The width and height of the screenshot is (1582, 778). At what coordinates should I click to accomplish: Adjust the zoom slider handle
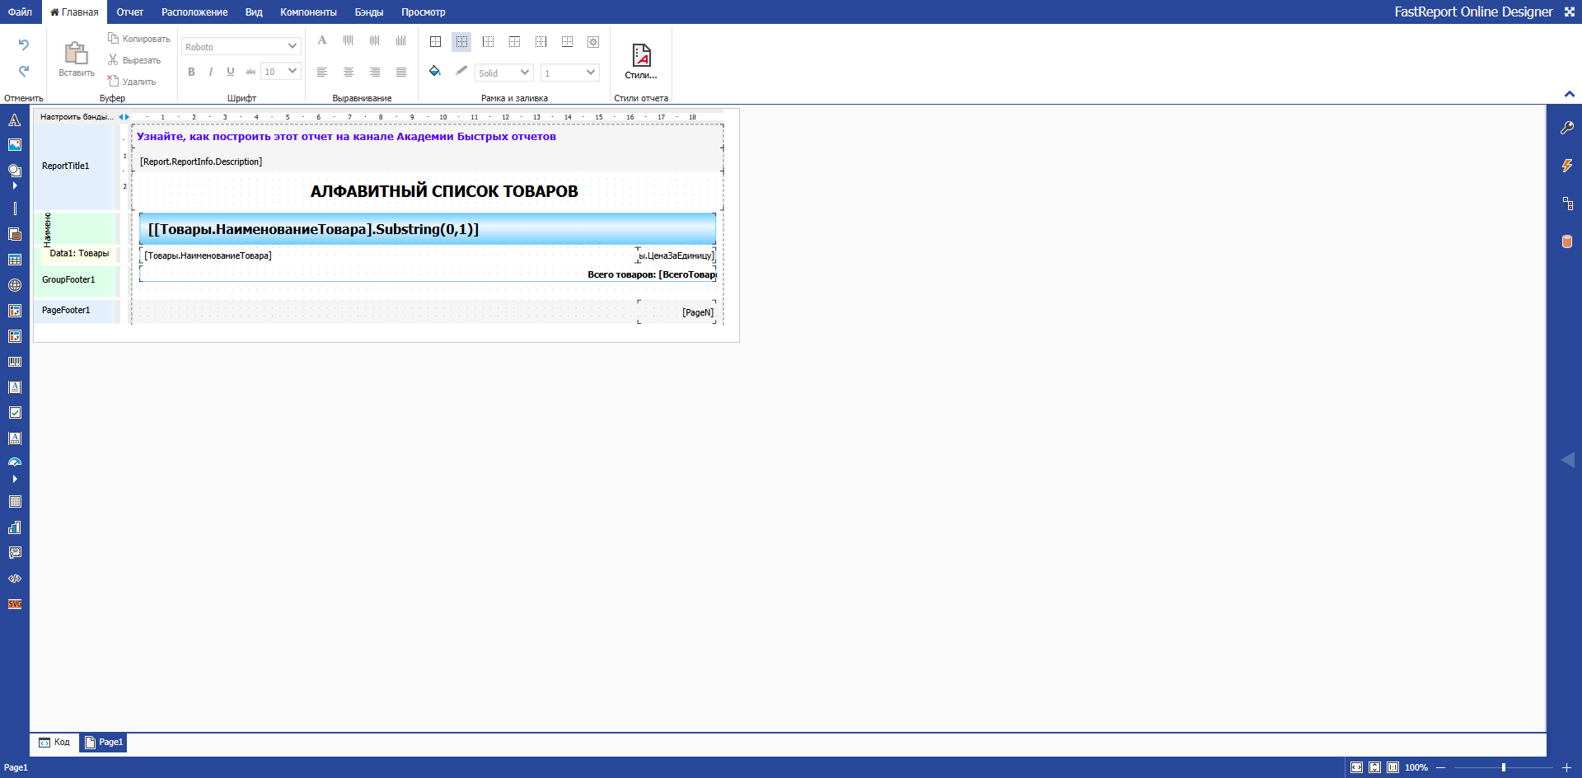point(1504,767)
